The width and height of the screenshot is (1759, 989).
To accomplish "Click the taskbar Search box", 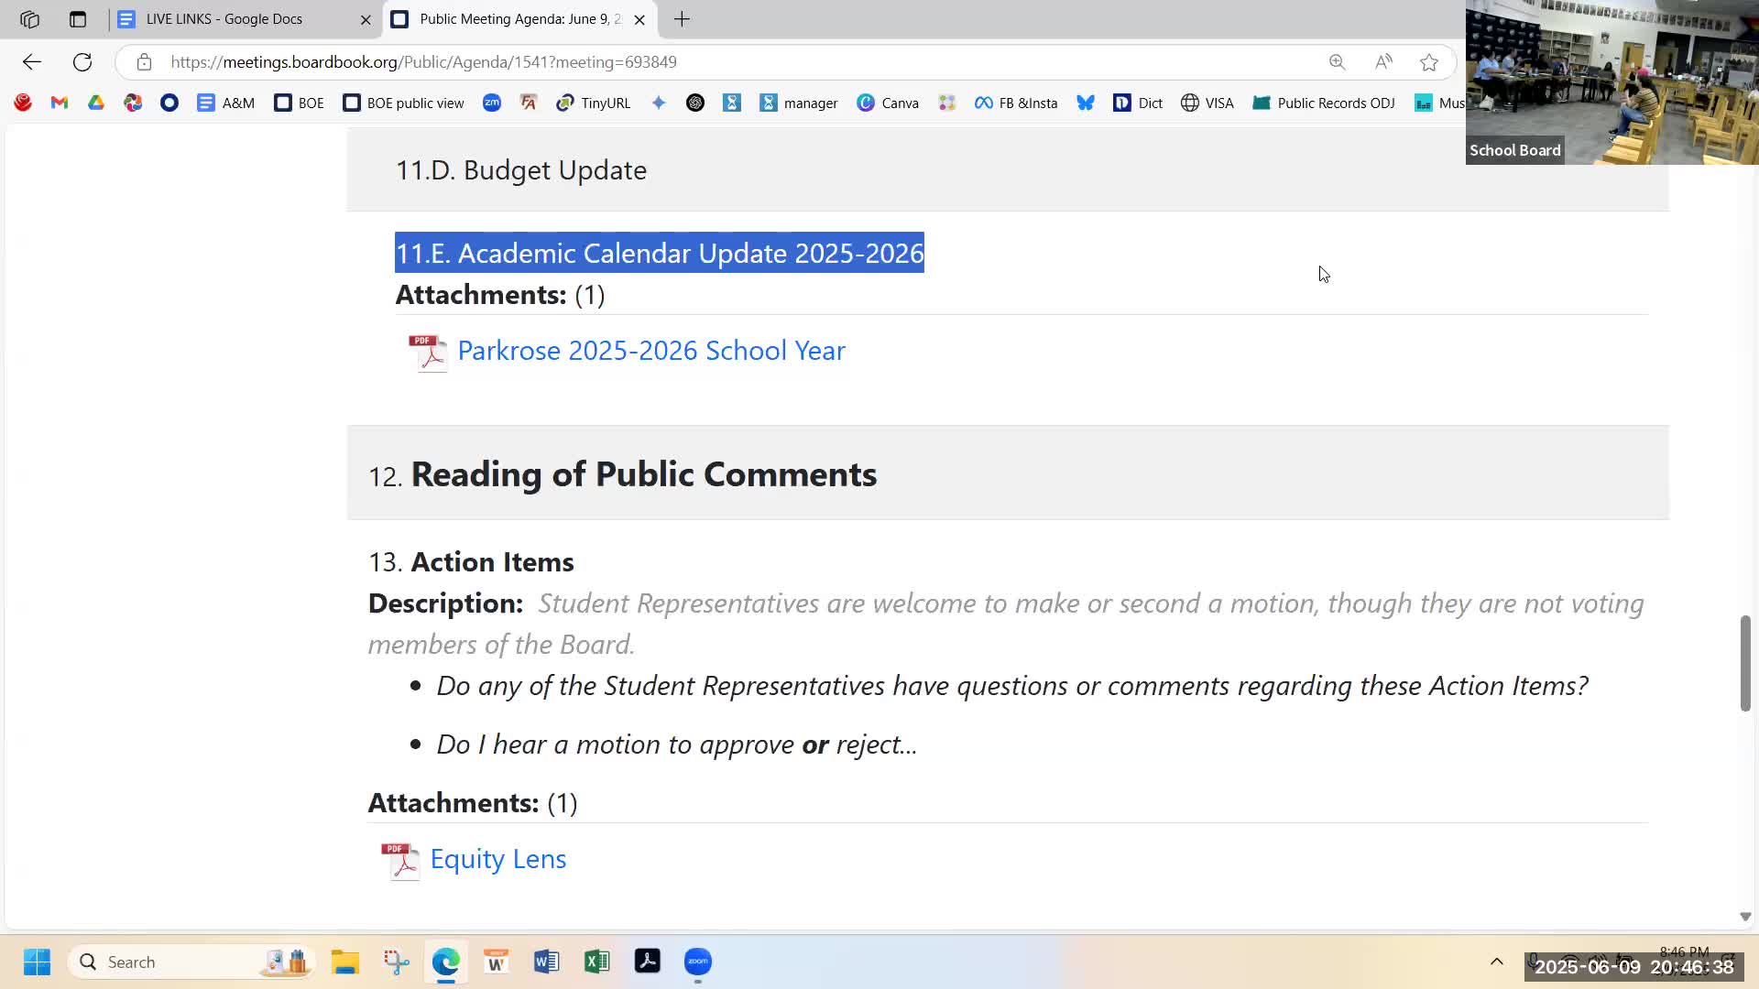I will click(x=192, y=962).
